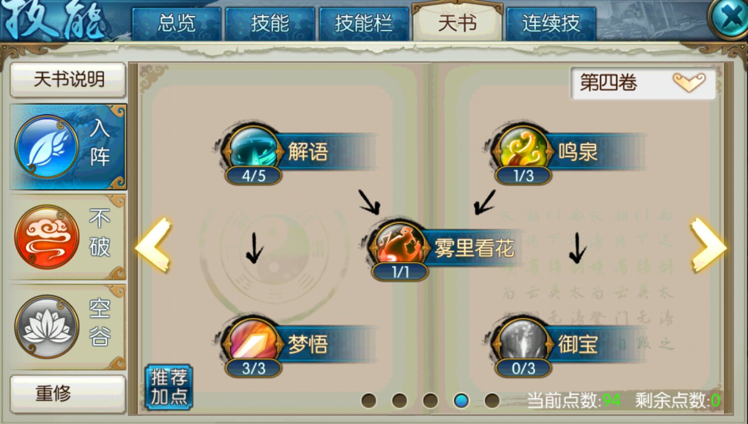The height and width of the screenshot is (424, 748).
Task: Open the 第四卷 volume dropdown
Action: pyautogui.click(x=643, y=83)
